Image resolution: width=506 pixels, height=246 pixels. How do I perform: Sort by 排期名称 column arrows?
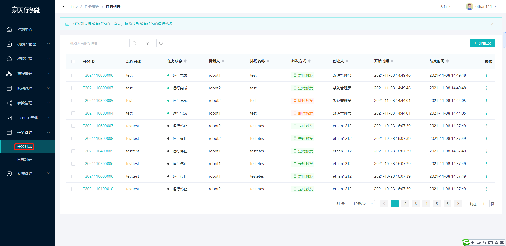268,61
